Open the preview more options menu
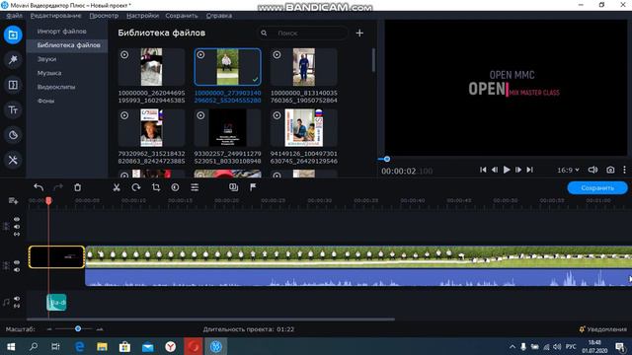 pyautogui.click(x=624, y=170)
